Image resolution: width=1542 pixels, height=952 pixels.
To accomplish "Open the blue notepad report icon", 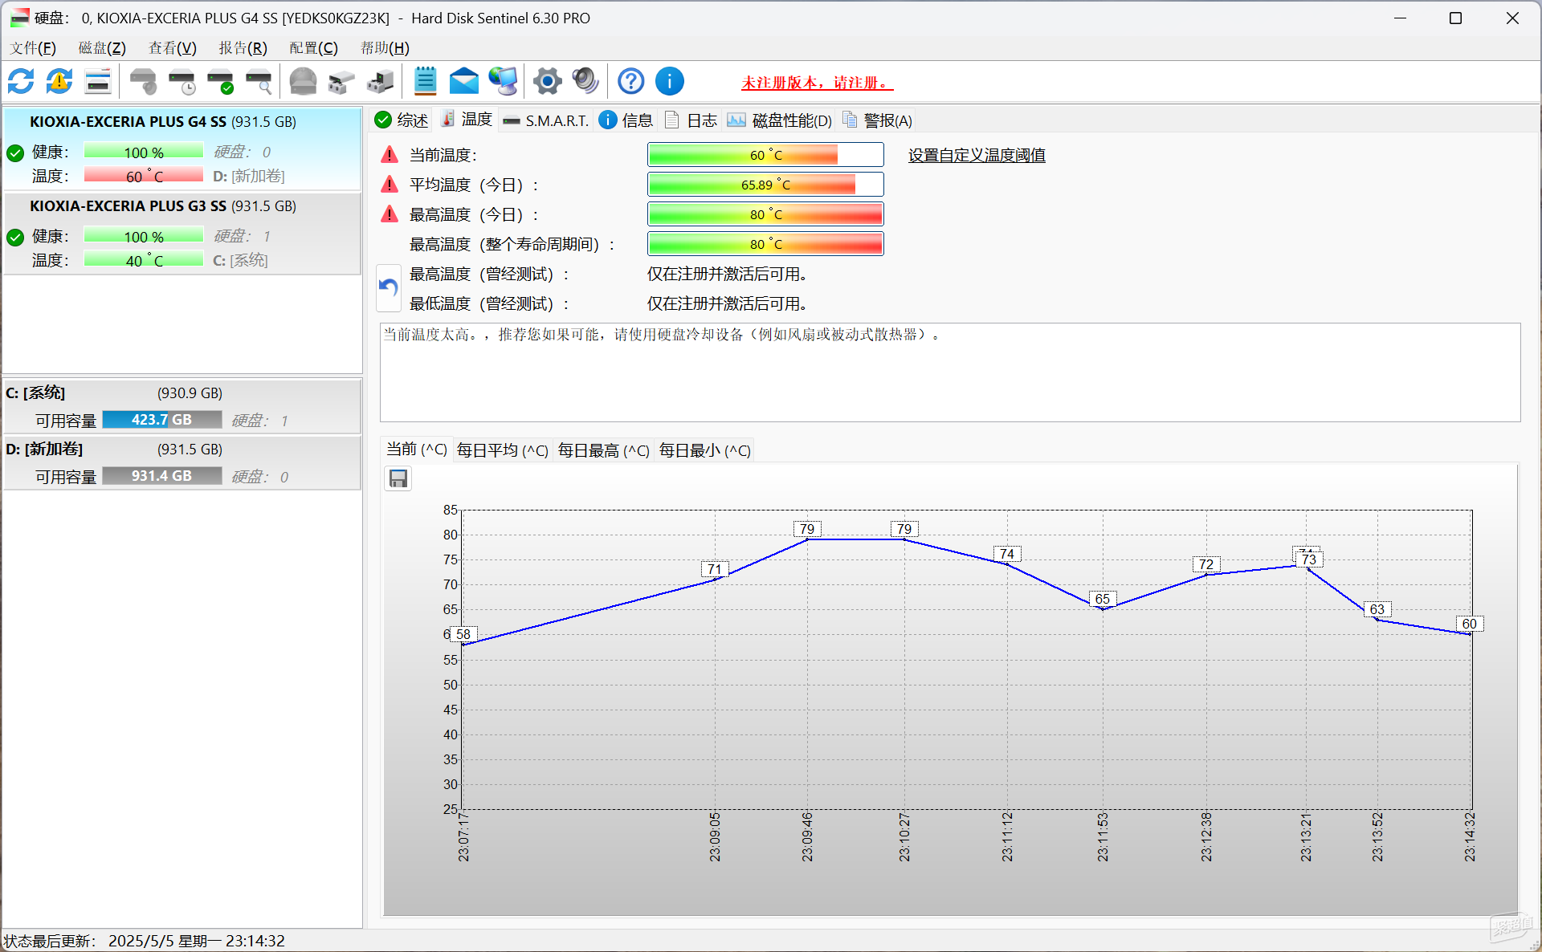I will (x=425, y=81).
